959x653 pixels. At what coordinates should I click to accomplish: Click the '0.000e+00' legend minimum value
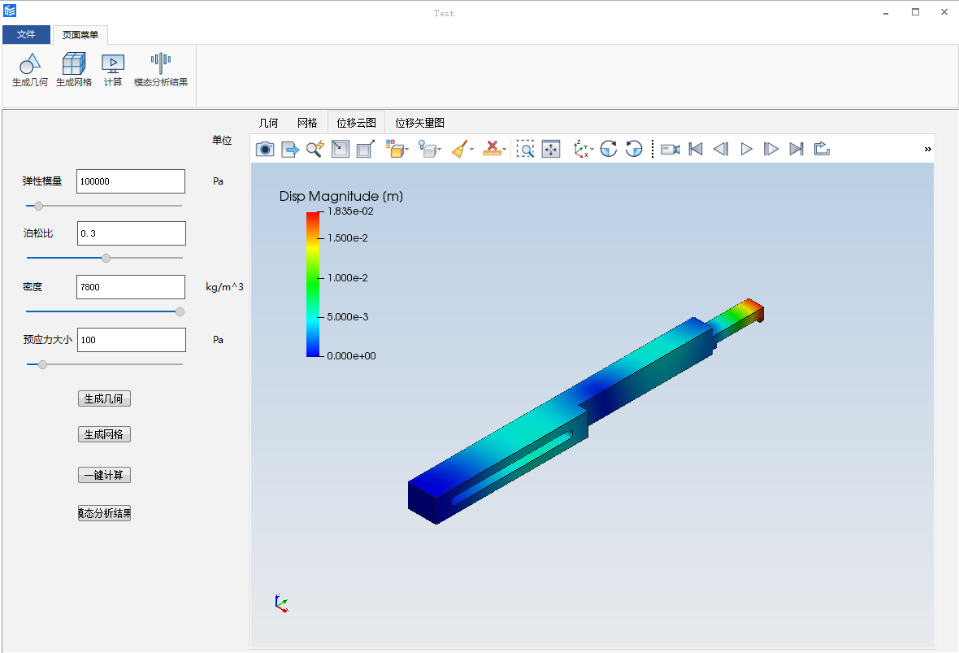pyautogui.click(x=352, y=355)
